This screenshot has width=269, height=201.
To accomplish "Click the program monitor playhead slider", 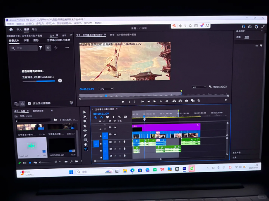I will point(106,96).
